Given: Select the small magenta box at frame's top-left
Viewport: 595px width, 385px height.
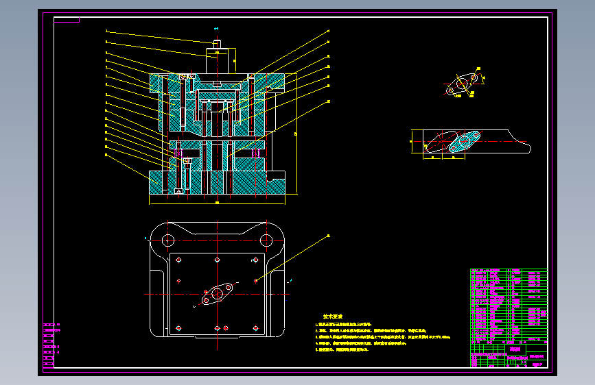Looking at the screenshot, I should pos(67,20).
